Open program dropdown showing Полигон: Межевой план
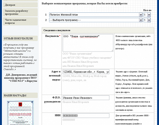The image size is (159, 125). pyautogui.click(x=96, y=15)
